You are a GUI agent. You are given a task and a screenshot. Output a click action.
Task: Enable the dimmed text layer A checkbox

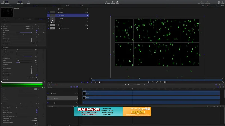tap(48, 22)
